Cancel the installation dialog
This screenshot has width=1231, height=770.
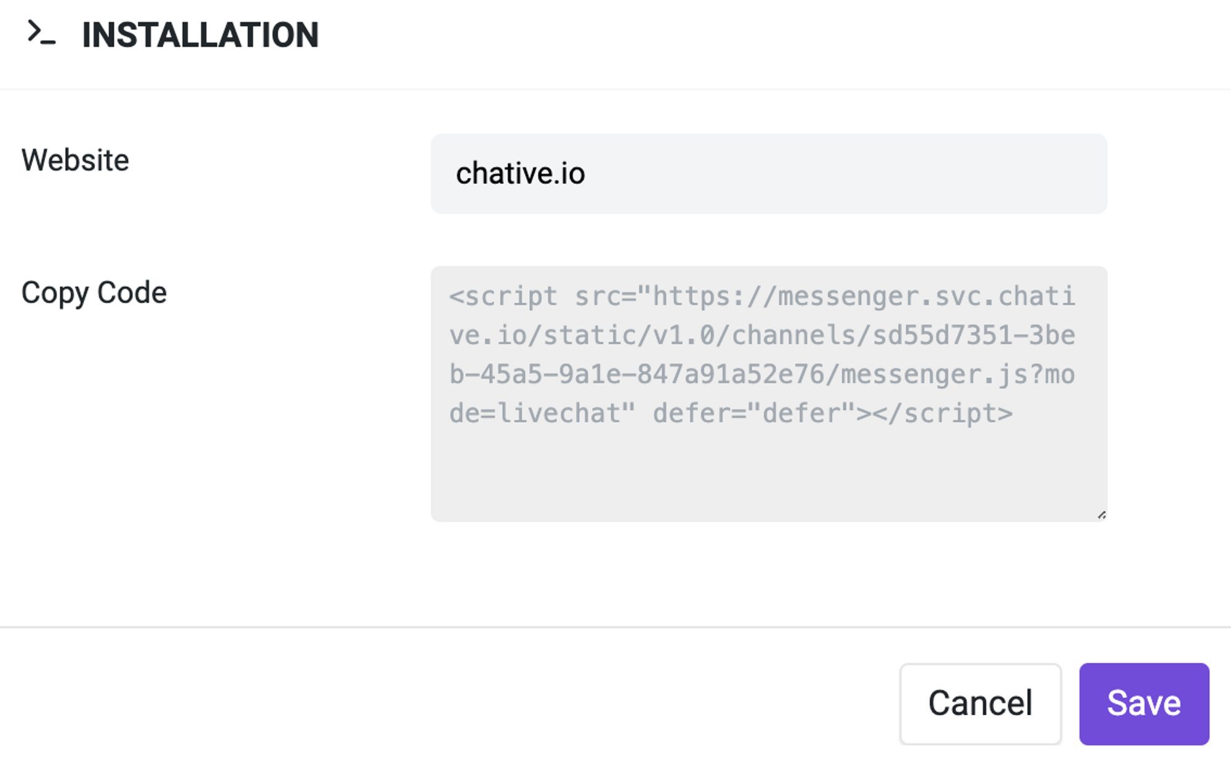click(x=980, y=704)
